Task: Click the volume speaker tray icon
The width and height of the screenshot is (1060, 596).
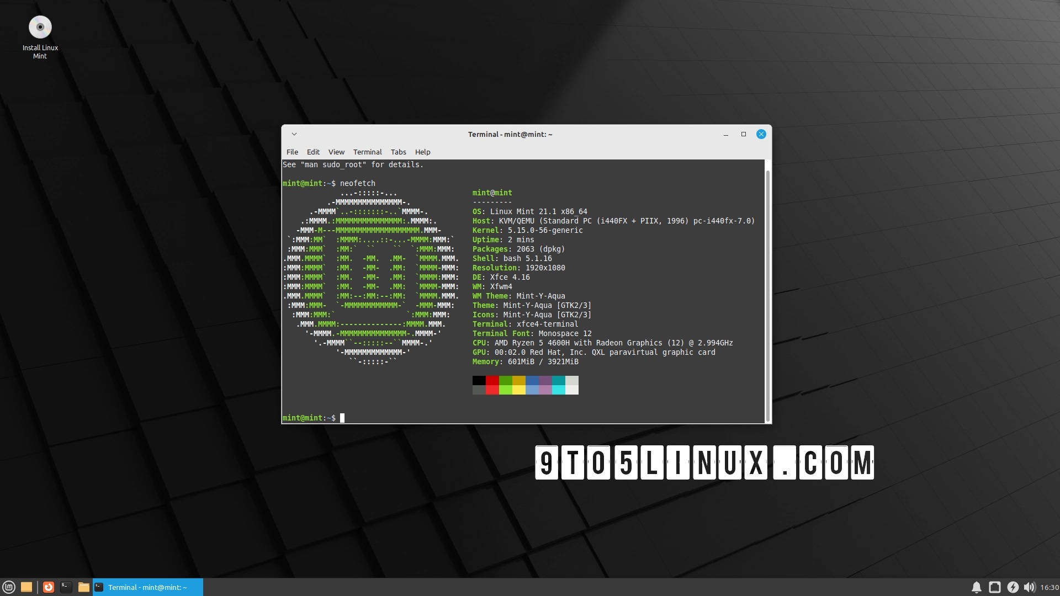Action: click(1029, 587)
